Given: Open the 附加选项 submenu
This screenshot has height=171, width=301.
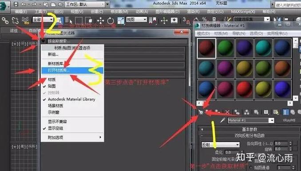Looking at the screenshot, I should [x=72, y=137].
